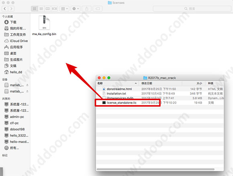The width and height of the screenshot is (233, 176).
Task: Click the horizontal scrollbar in crack window
Action: 155,169
